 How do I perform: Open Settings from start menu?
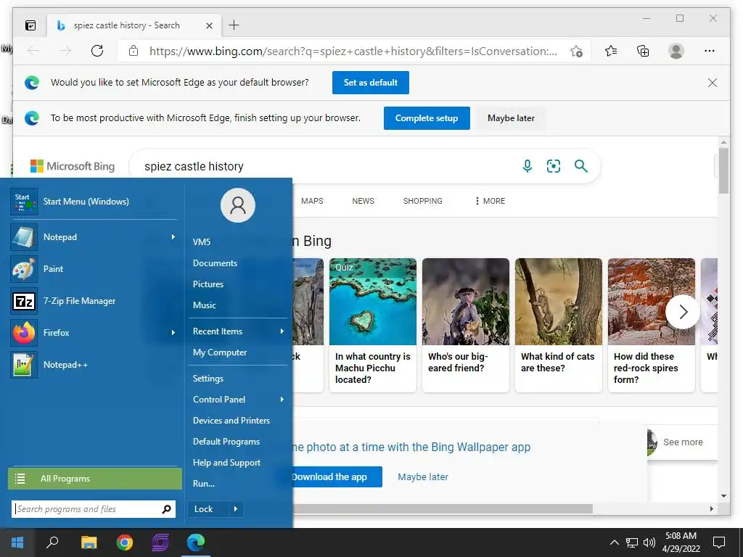tap(238, 379)
